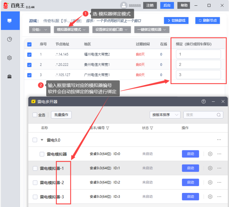Check the 雷电模拟器 ID:0 checkbox
Screen dimensions: 229x207
pyautogui.click(x=42, y=154)
